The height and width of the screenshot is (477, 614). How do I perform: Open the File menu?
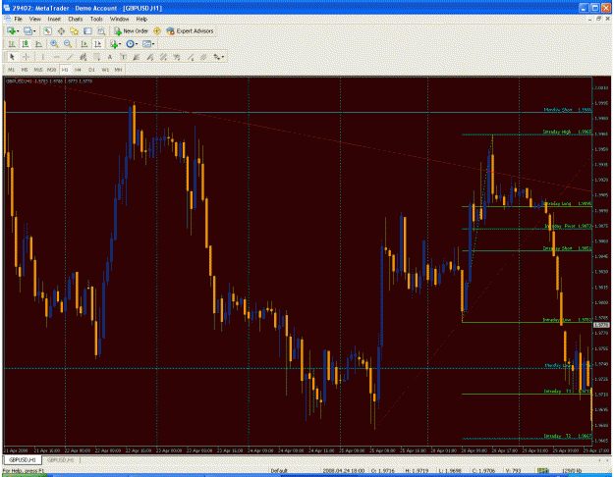[18, 19]
